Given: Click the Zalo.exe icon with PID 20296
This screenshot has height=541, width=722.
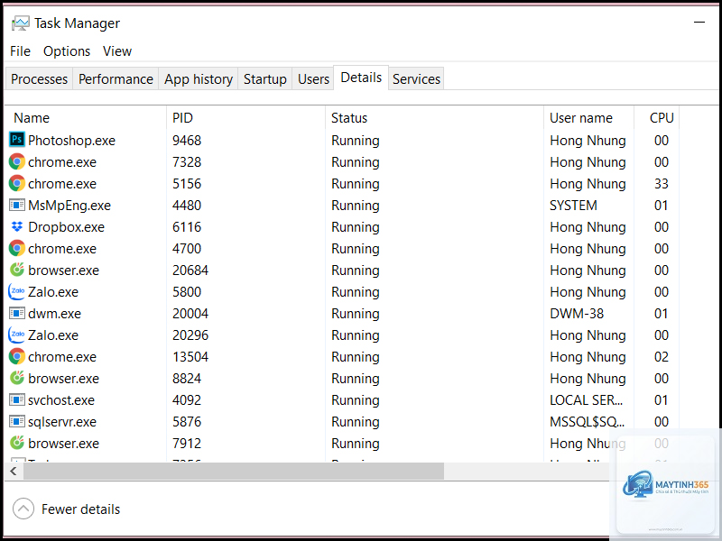Looking at the screenshot, I should [x=16, y=335].
